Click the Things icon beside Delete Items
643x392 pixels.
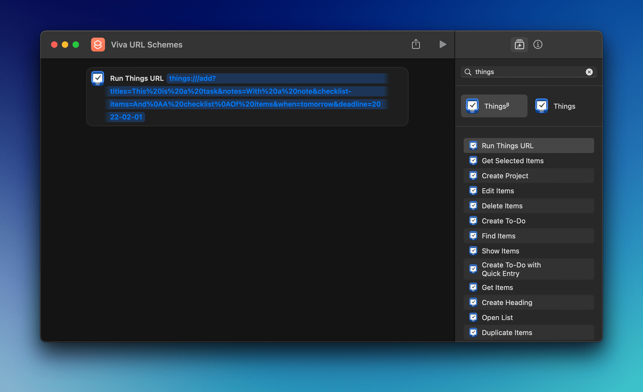(x=473, y=206)
